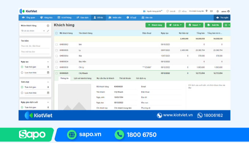Check the select-all header checkbox

coord(56,33)
